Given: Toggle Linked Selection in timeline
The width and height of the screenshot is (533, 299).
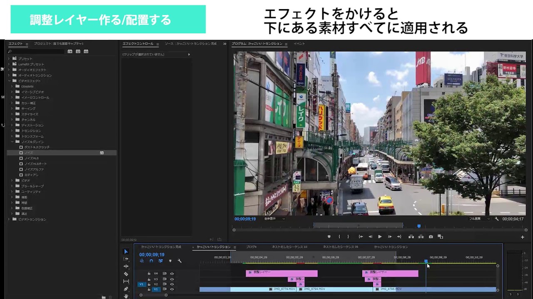Looking at the screenshot, I should 161,261.
